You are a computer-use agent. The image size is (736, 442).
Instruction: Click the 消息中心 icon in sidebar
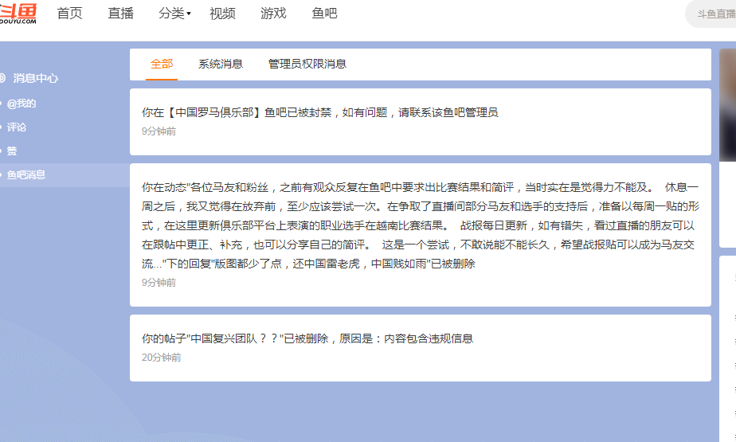coord(2,78)
